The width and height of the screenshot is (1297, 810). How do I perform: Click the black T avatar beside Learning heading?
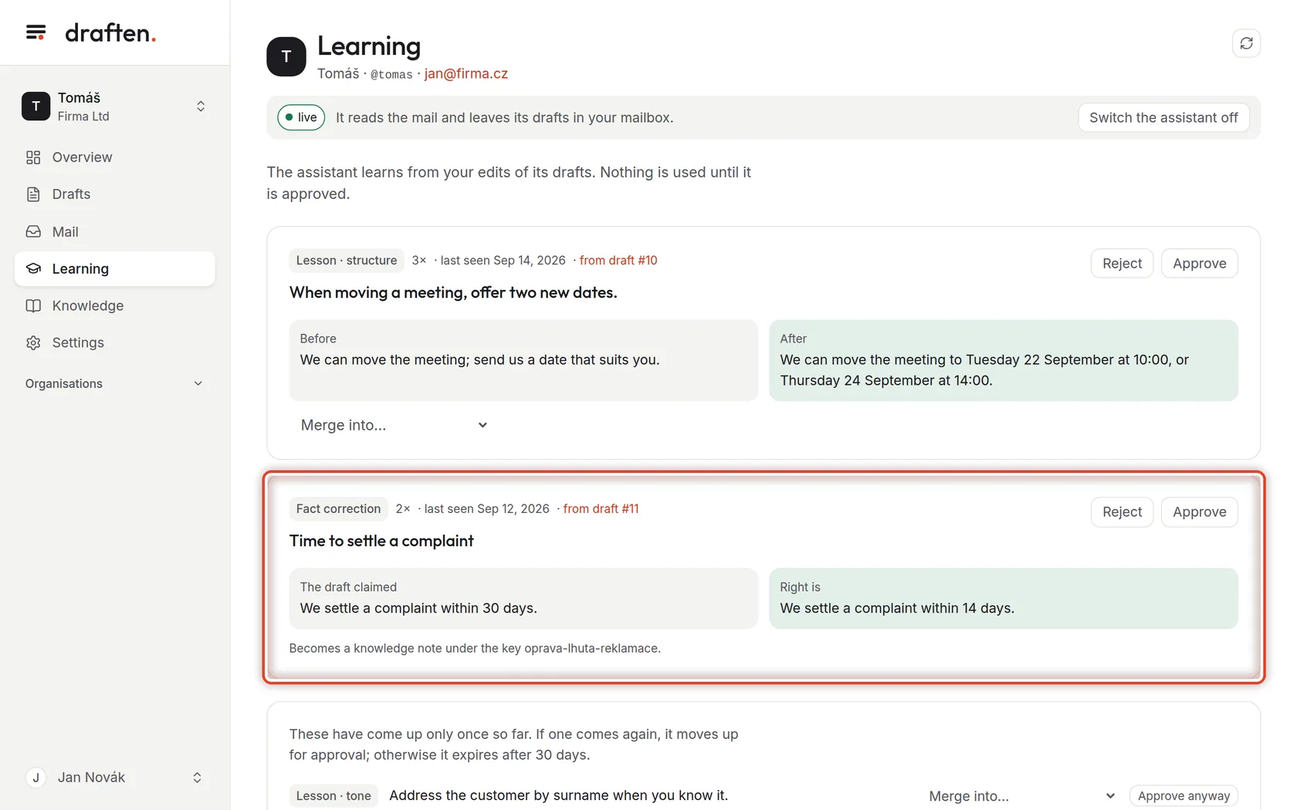[286, 56]
